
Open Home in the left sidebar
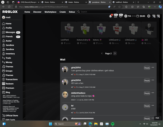click(7, 24)
